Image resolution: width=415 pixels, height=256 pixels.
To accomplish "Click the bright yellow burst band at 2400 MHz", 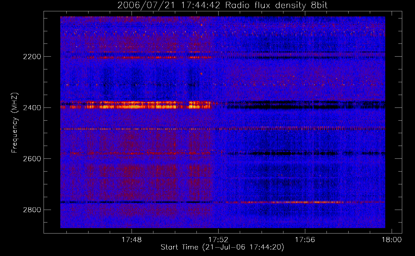I will pos(136,105).
